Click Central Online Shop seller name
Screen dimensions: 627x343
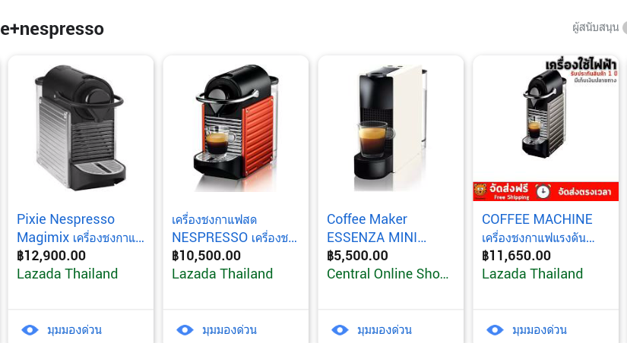pos(388,274)
